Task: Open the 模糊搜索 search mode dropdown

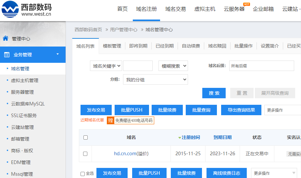Action: pyautogui.click(x=173, y=66)
